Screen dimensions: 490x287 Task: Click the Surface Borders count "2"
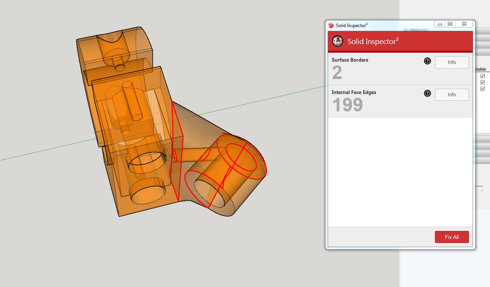[x=337, y=73]
